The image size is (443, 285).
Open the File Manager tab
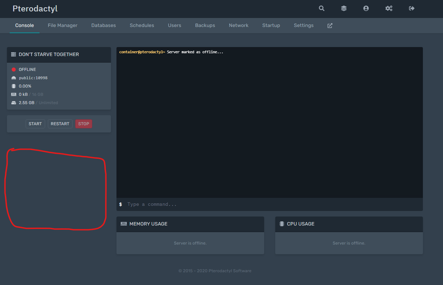63,25
